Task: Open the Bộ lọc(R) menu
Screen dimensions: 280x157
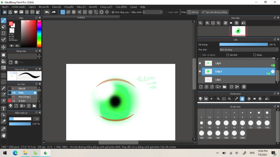Action: (x=44, y=7)
